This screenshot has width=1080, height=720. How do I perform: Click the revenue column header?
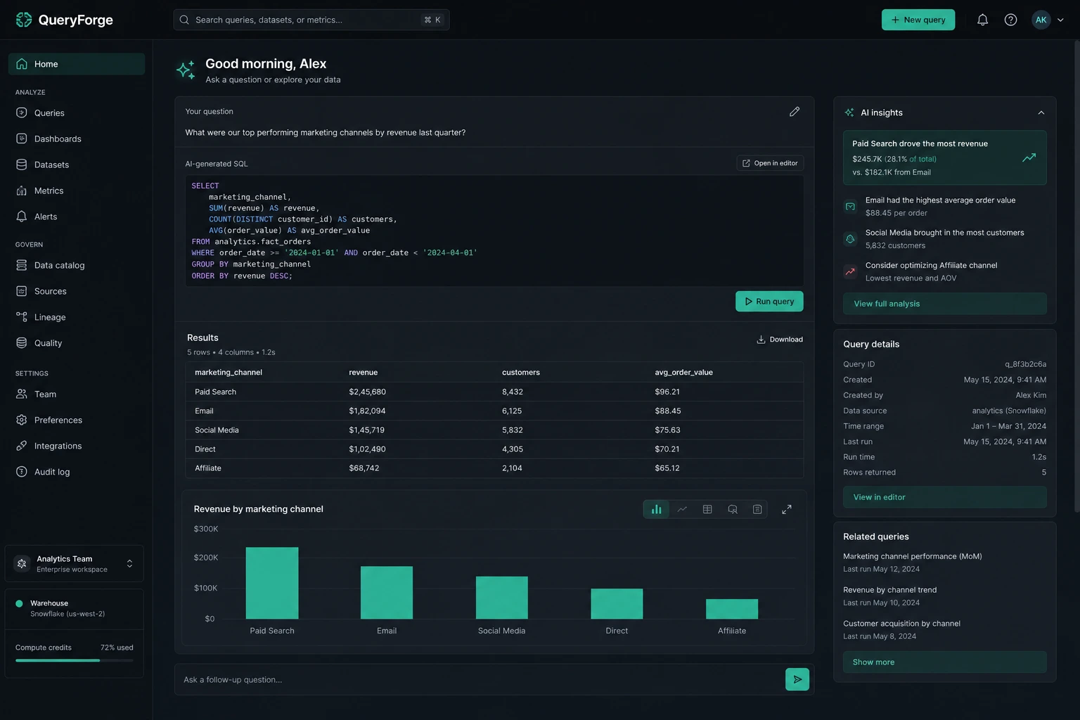pos(364,372)
